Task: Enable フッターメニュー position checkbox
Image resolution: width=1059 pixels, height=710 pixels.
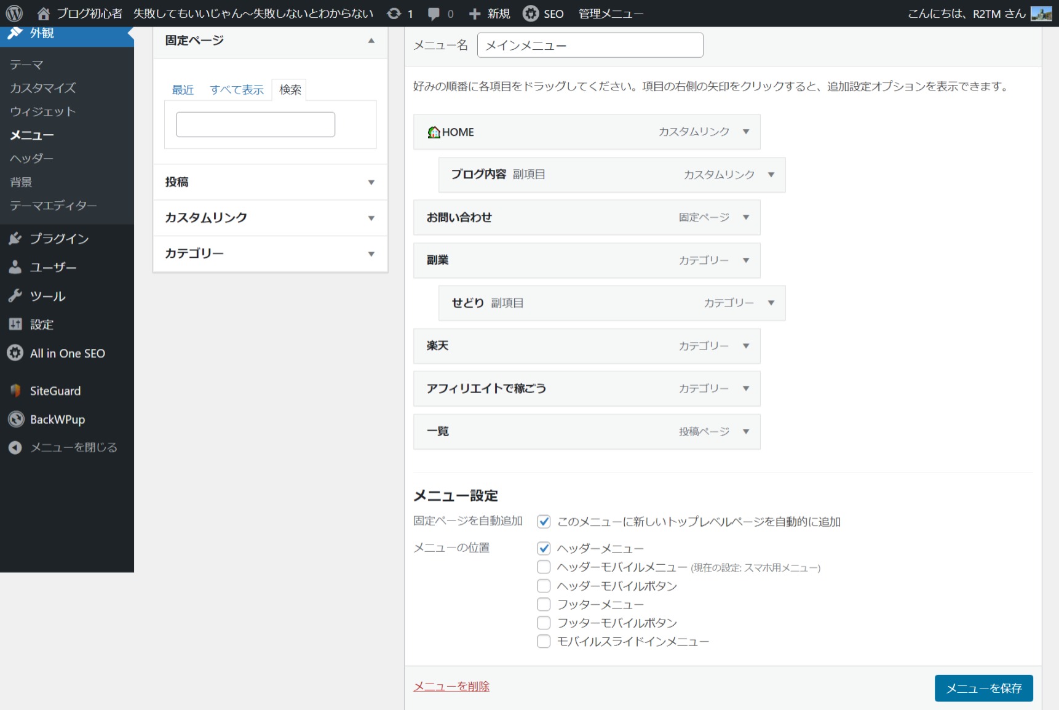Action: [x=544, y=604]
